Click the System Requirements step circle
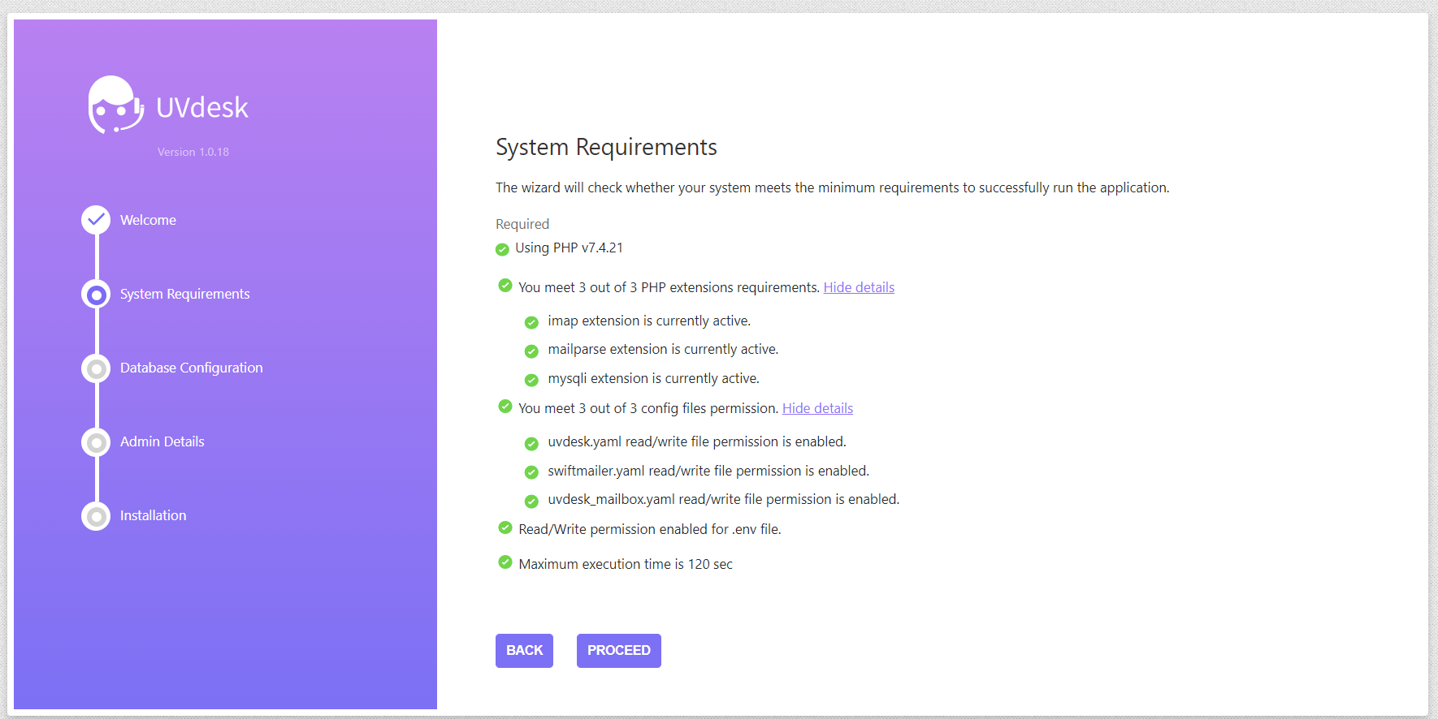This screenshot has width=1438, height=719. coord(96,295)
